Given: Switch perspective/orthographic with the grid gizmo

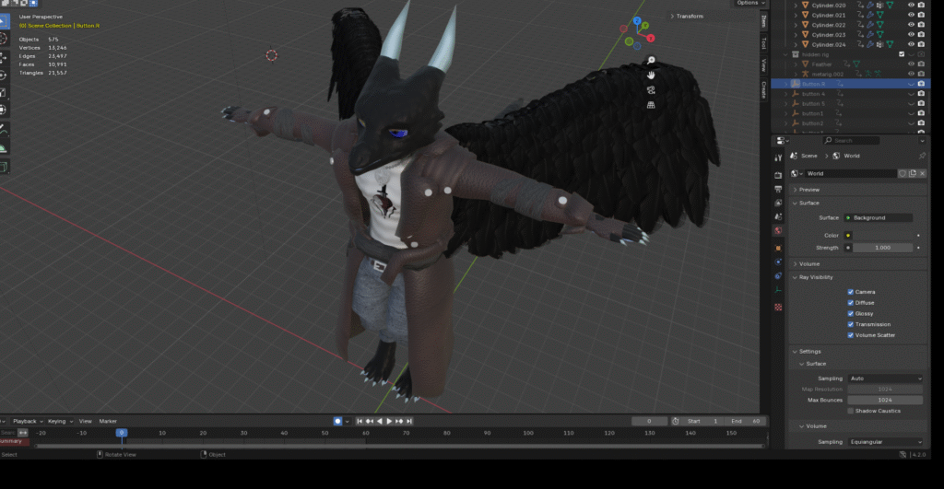Looking at the screenshot, I should (x=651, y=105).
